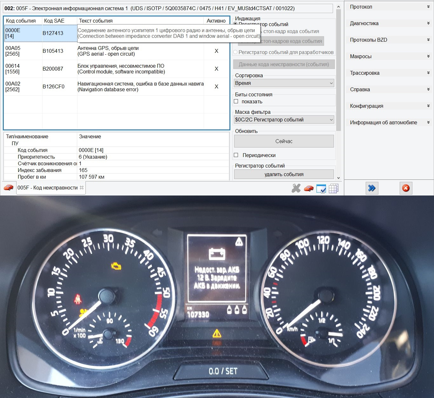Click the Значение column header
Viewport: 434px width, 398px height.
153,136
